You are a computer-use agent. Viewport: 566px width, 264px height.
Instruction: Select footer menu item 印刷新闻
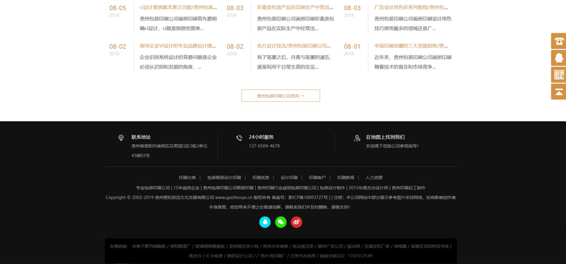(346, 178)
